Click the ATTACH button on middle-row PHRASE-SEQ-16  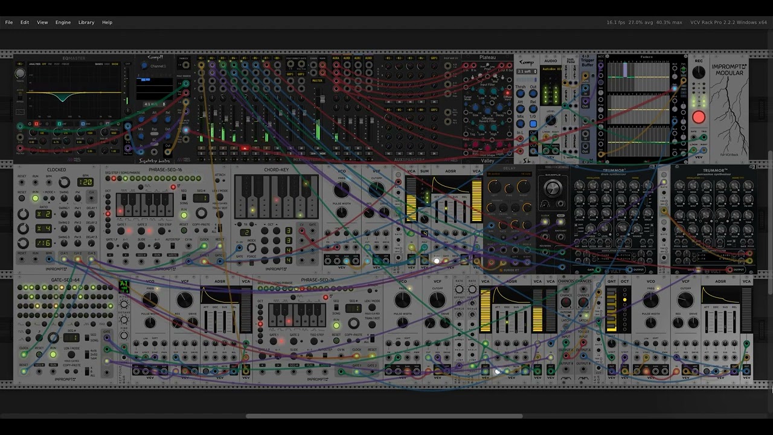point(217,180)
